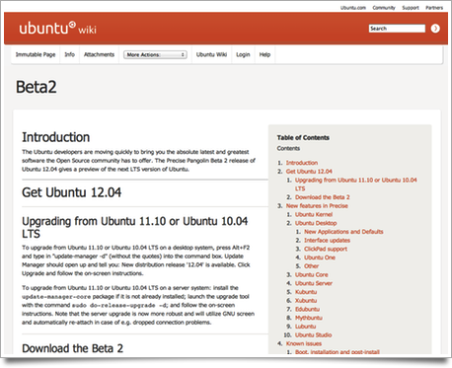Click the Upgrading from Ubuntu 11.10 heading
Screen dimensions: 452x368
135,227
